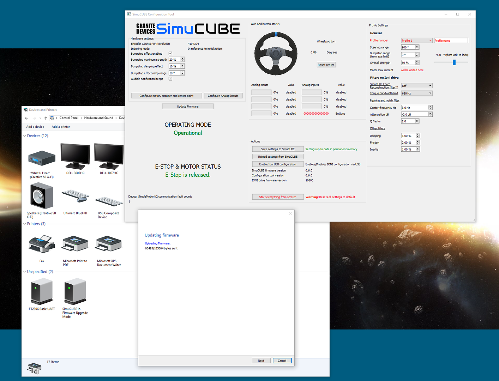Click the camera devices icon in status bar
The width and height of the screenshot is (499, 381).
click(34, 368)
